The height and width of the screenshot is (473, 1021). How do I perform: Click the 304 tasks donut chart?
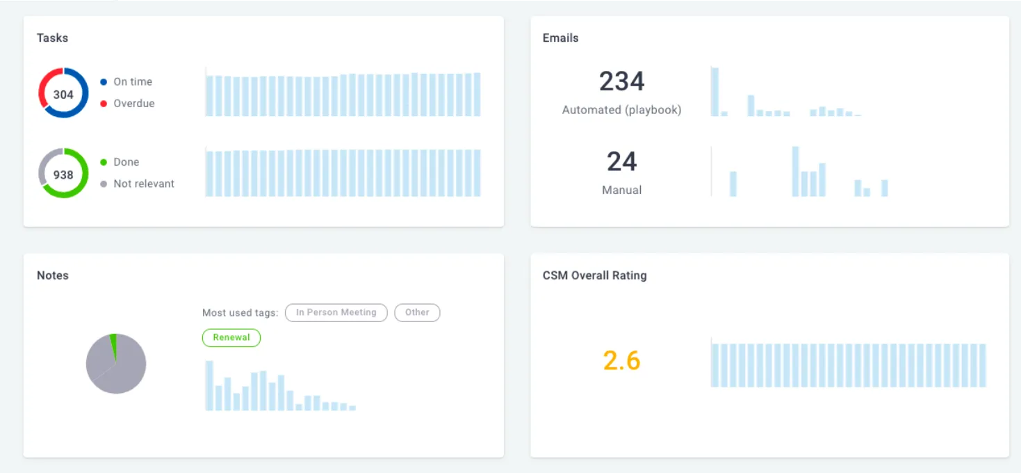(x=63, y=93)
